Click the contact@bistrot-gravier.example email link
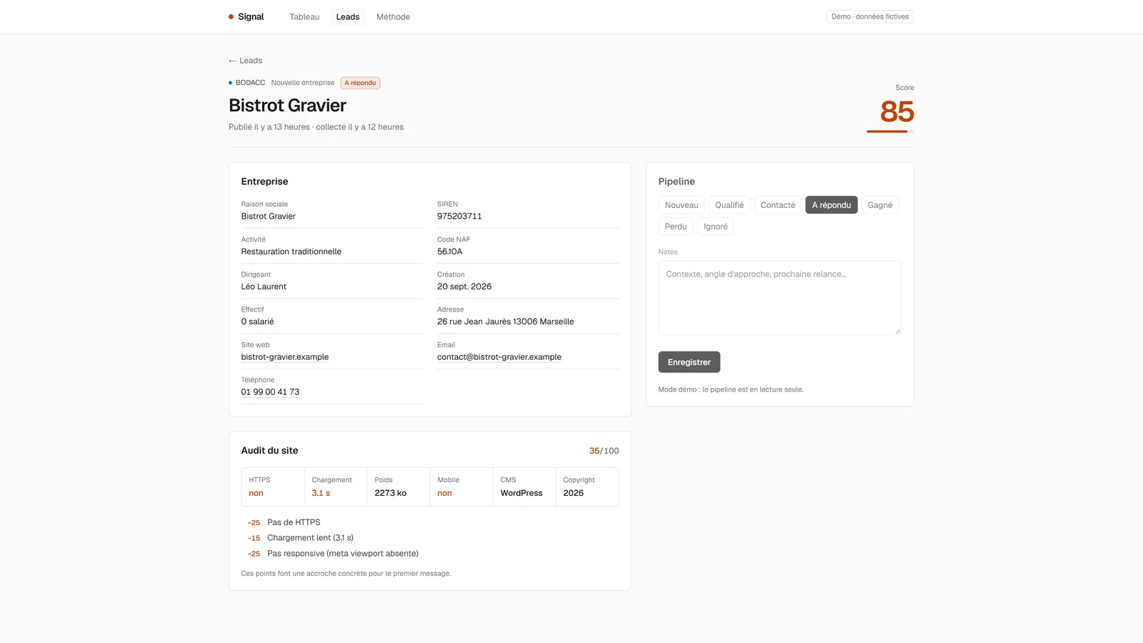Image resolution: width=1143 pixels, height=643 pixels. pyautogui.click(x=499, y=357)
